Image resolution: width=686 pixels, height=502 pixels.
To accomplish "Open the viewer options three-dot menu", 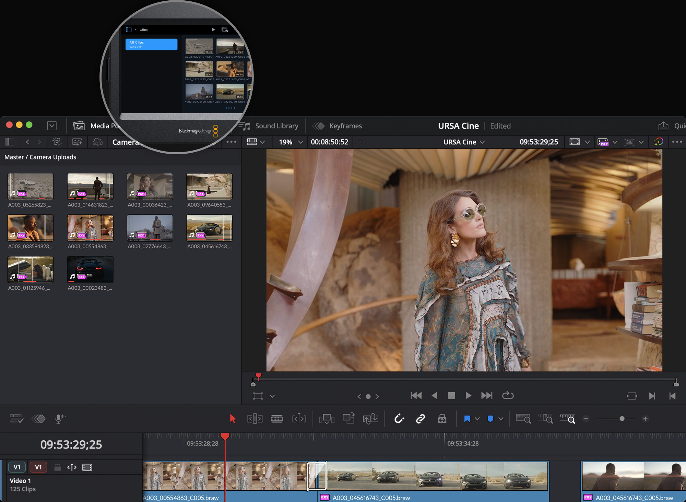I will pos(677,142).
